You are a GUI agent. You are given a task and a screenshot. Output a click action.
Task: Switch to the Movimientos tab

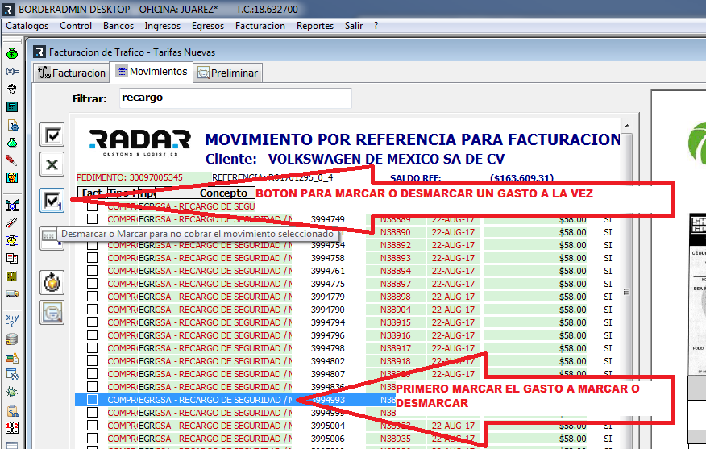[x=152, y=72]
